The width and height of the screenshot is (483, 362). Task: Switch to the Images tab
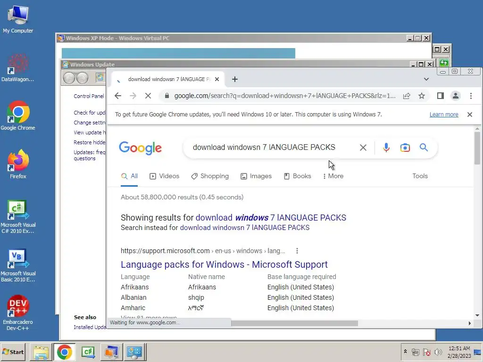pos(256,176)
